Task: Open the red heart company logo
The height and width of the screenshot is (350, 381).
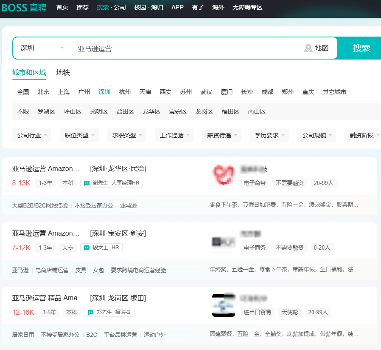Action: coord(224,175)
